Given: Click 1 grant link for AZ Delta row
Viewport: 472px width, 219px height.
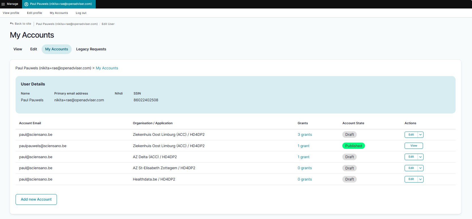Looking at the screenshot, I should pos(303,157).
